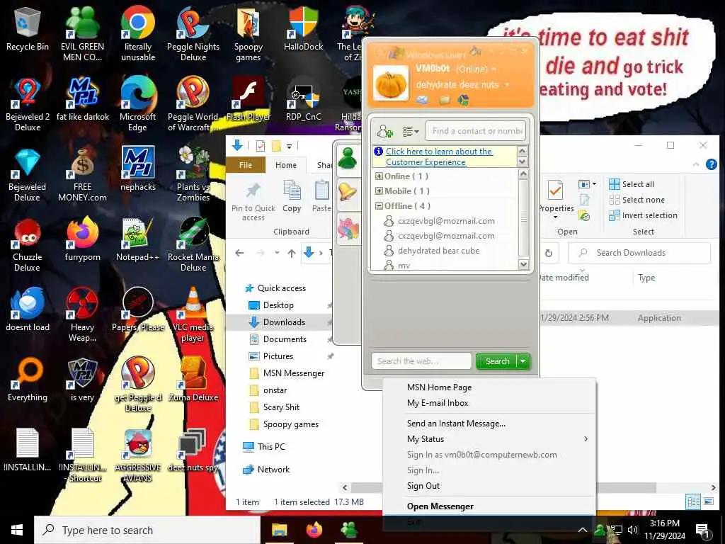Screen dimensions: 725x544
Task: Select Scary Shit folder in navigation pane
Action: 280,407
